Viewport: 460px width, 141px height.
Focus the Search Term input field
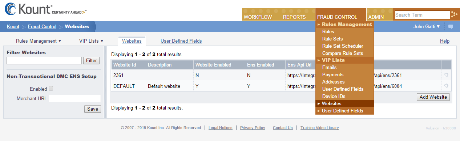tap(422, 15)
